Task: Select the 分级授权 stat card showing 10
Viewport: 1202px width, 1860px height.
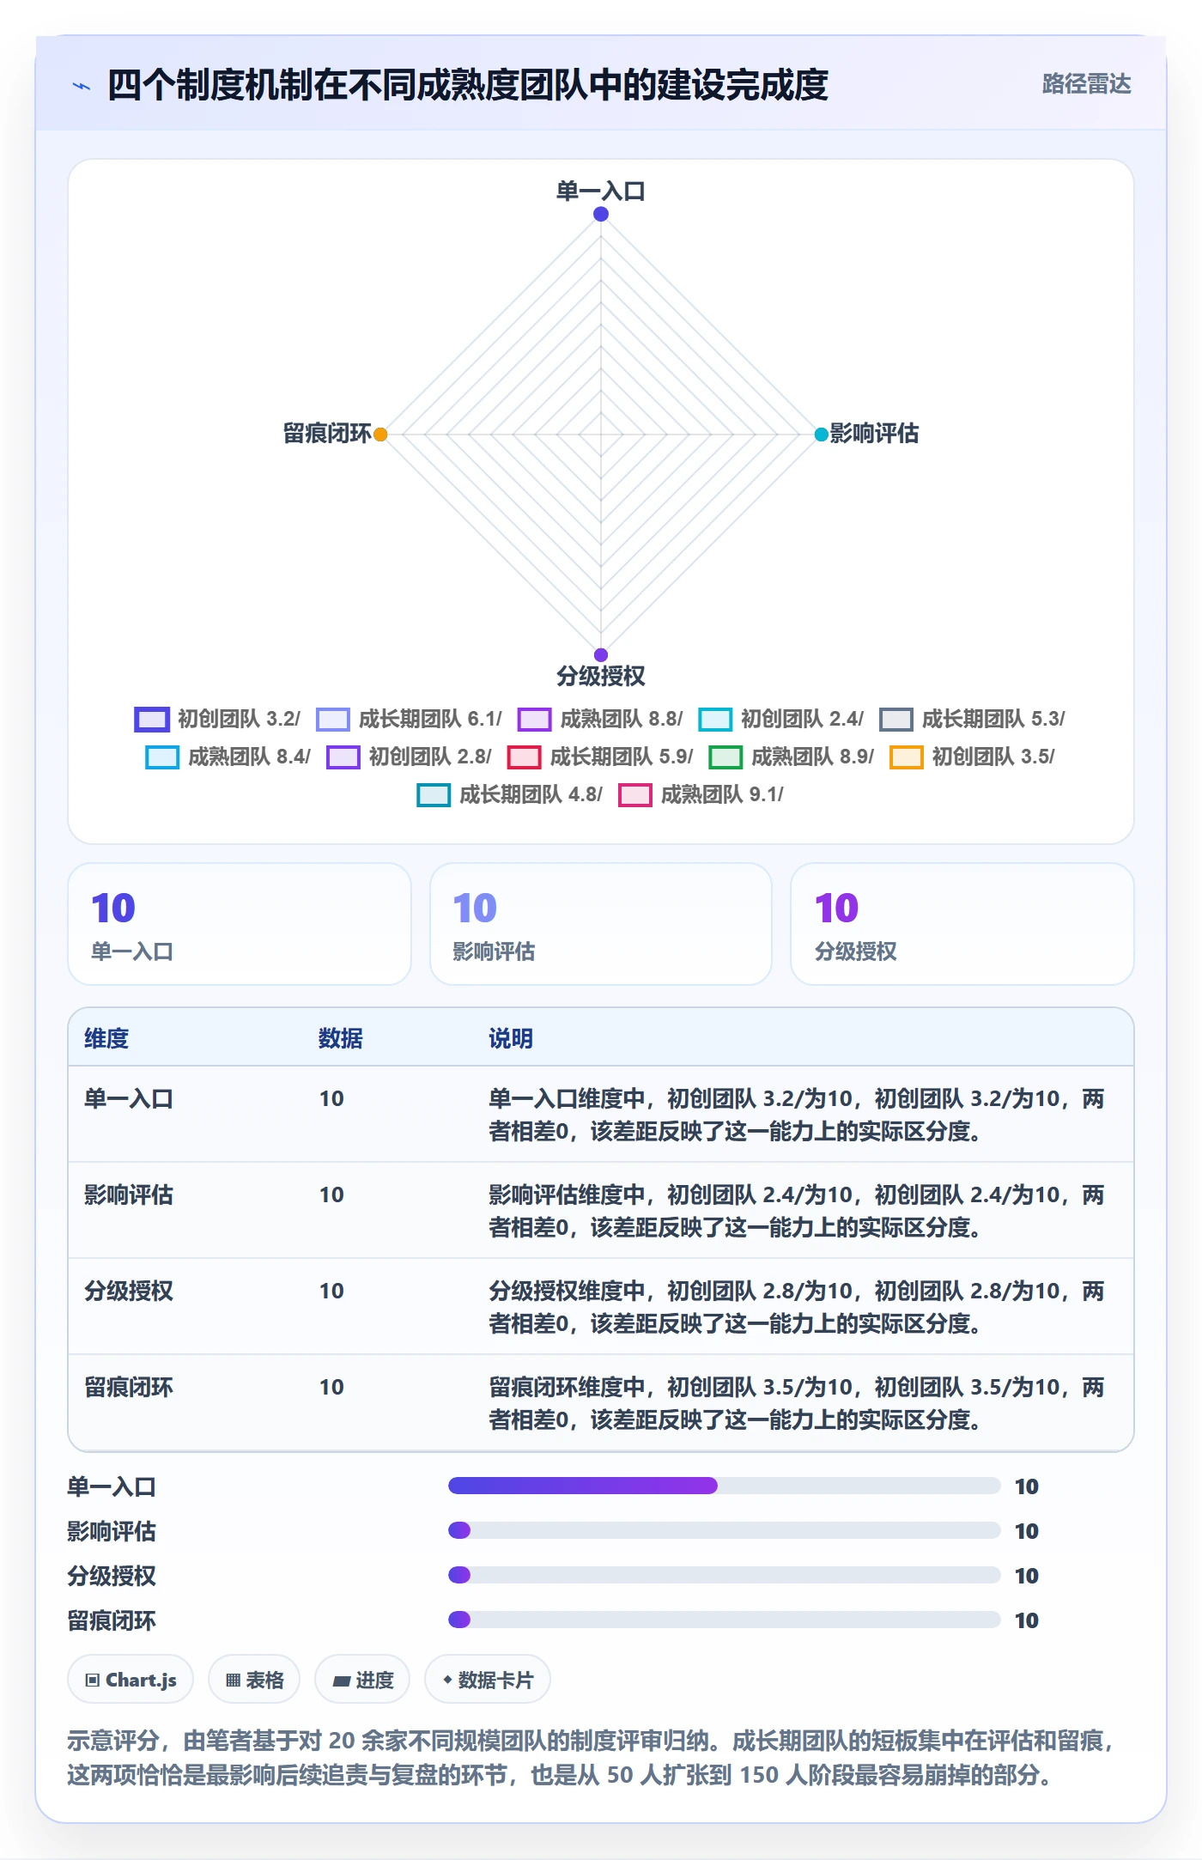Action: tap(962, 924)
